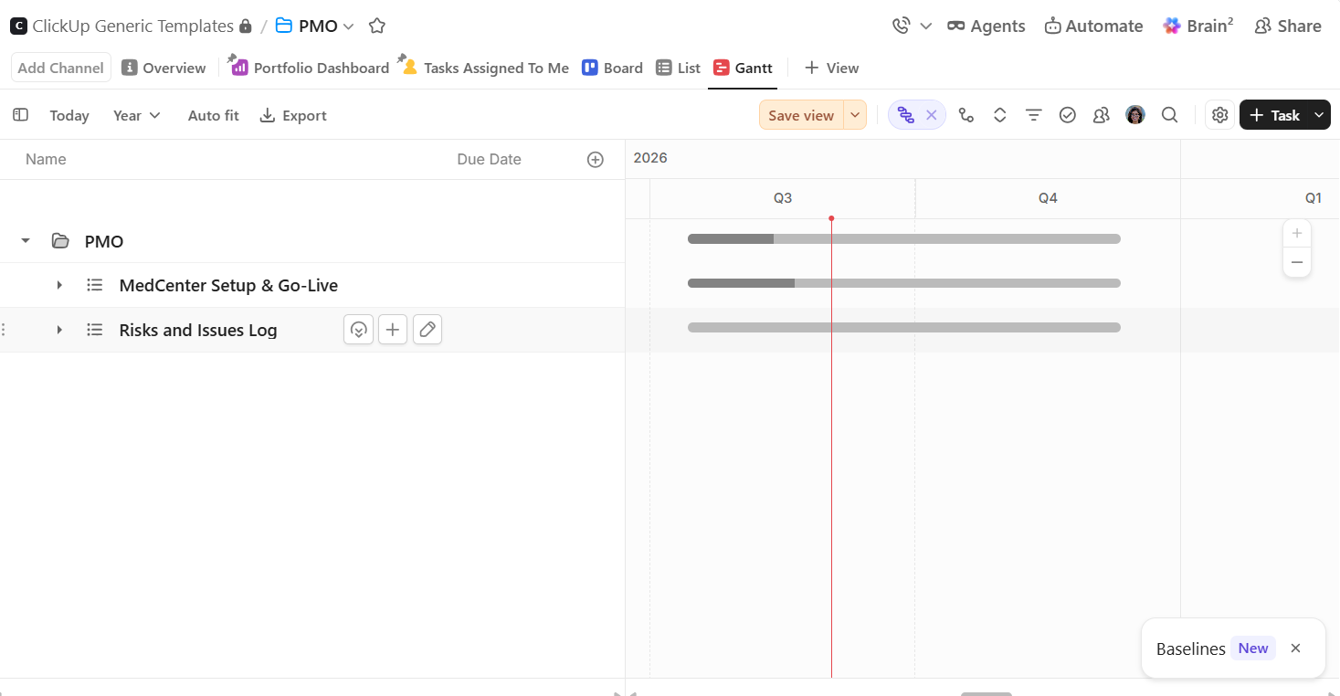The width and height of the screenshot is (1340, 696).
Task: Zoom in the Gantt with plus button
Action: coord(1297,233)
